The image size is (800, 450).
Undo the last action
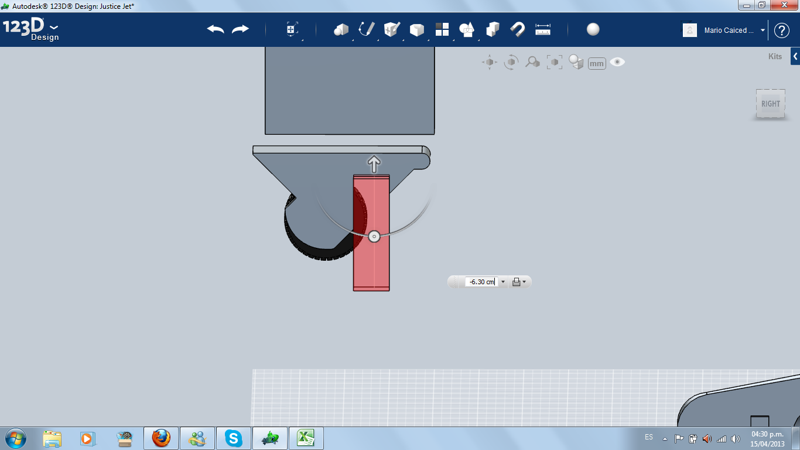216,29
